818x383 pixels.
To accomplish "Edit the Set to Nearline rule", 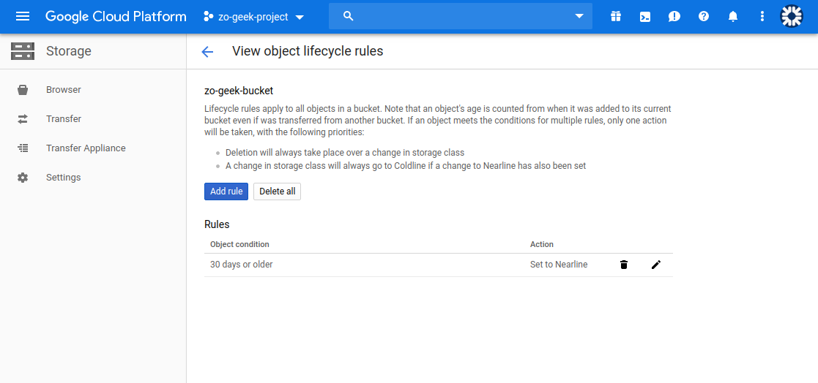I will [x=655, y=265].
